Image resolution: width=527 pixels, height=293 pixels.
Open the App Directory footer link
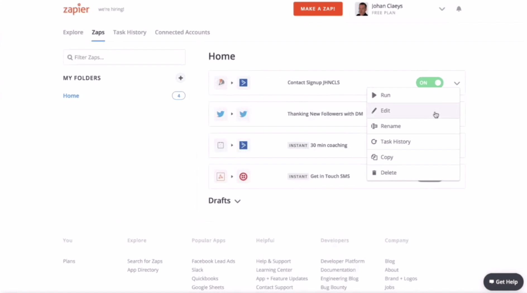(x=143, y=270)
